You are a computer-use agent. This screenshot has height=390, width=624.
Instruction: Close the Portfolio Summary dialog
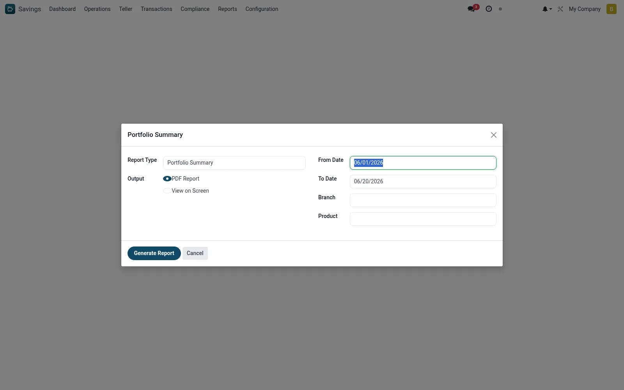tap(494, 135)
